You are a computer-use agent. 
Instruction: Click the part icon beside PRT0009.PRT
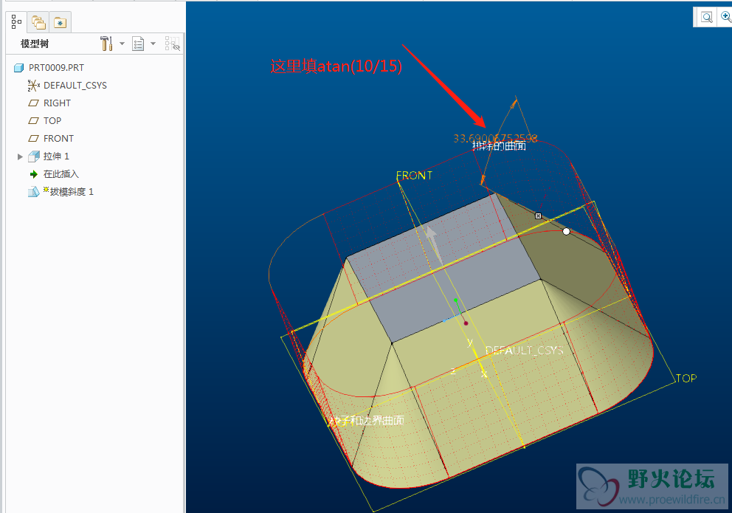(18, 68)
